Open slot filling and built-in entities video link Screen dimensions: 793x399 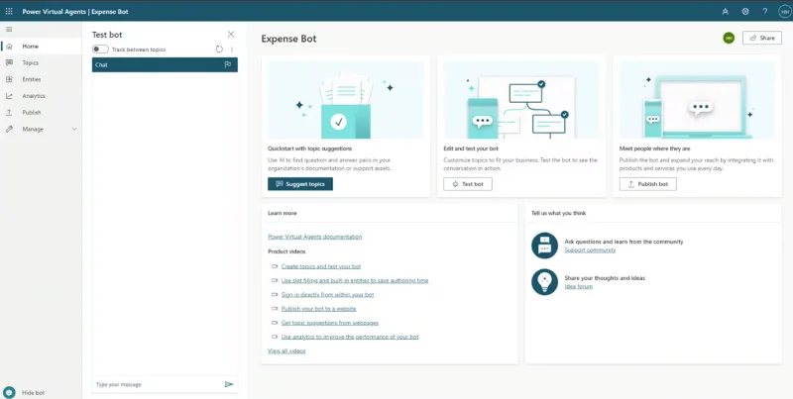pos(355,280)
